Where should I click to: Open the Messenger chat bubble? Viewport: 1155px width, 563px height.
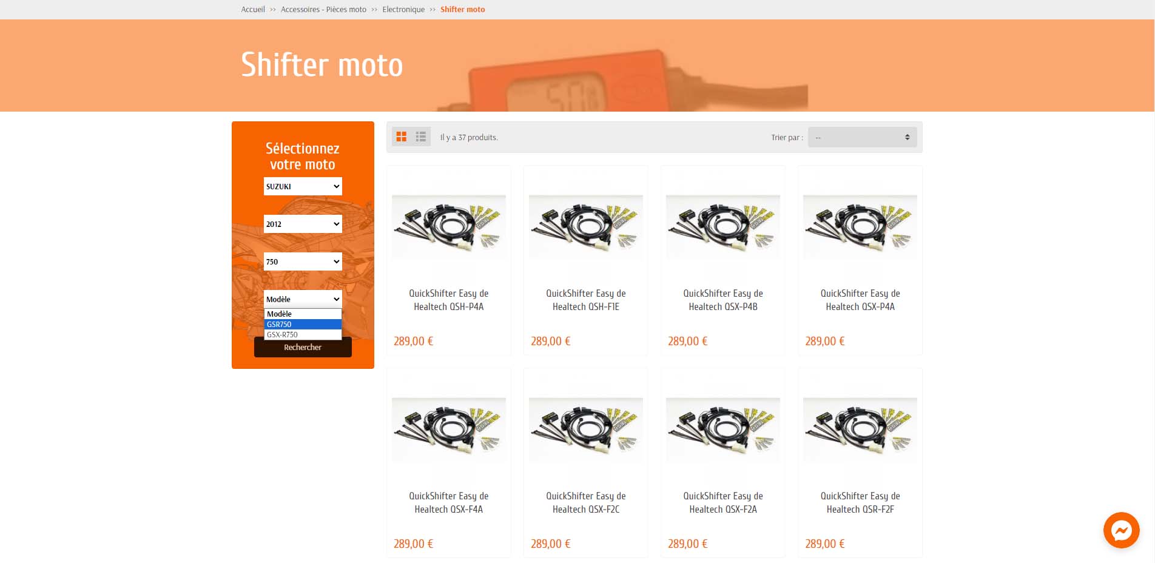click(1121, 530)
